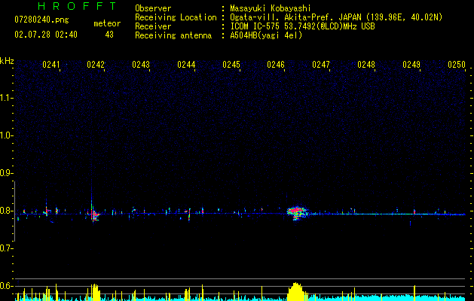Click the 0244 time marker
Screen dimensions: 474x301
click(x=186, y=65)
